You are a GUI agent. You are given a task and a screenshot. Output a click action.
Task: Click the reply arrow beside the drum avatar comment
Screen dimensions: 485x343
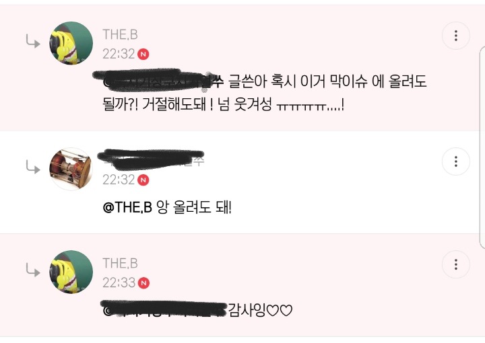pos(33,167)
